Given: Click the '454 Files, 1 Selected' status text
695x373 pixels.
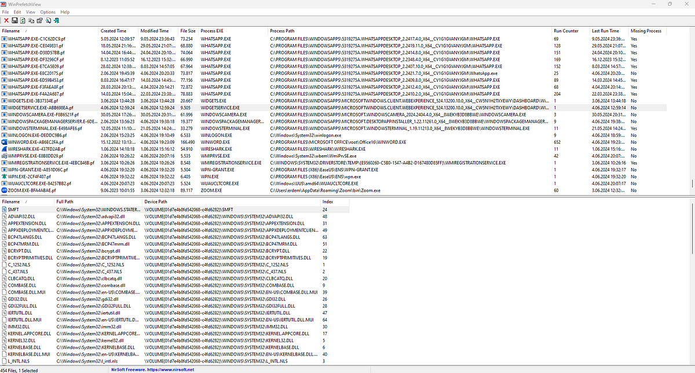Looking at the screenshot, I should tap(19, 370).
